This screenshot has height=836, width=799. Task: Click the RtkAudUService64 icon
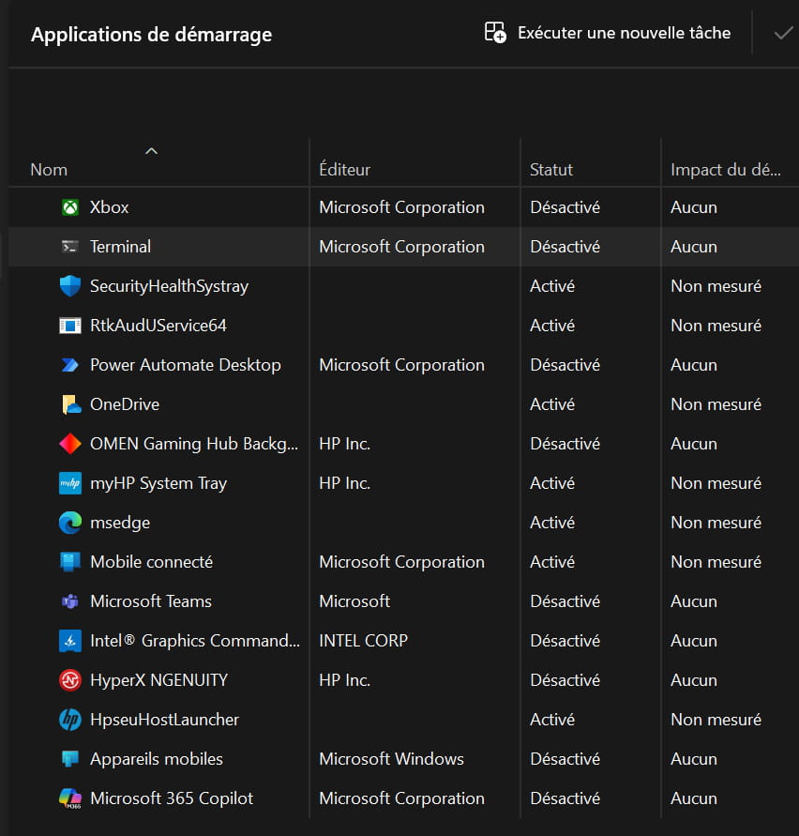pyautogui.click(x=69, y=326)
